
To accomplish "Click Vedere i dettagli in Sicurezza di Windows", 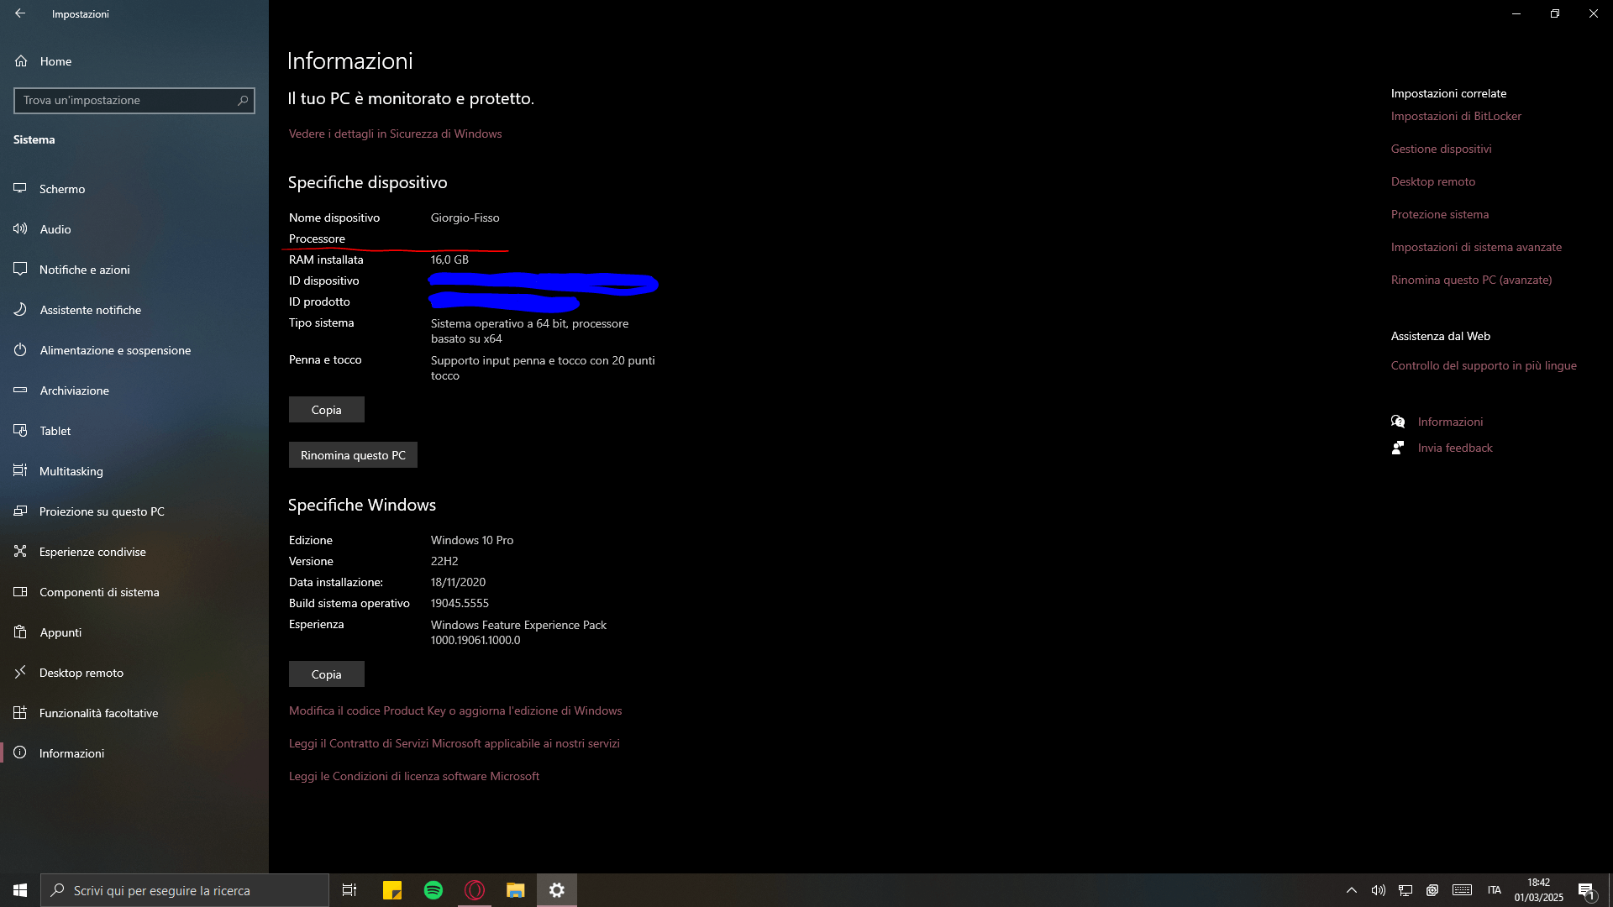I will click(395, 134).
